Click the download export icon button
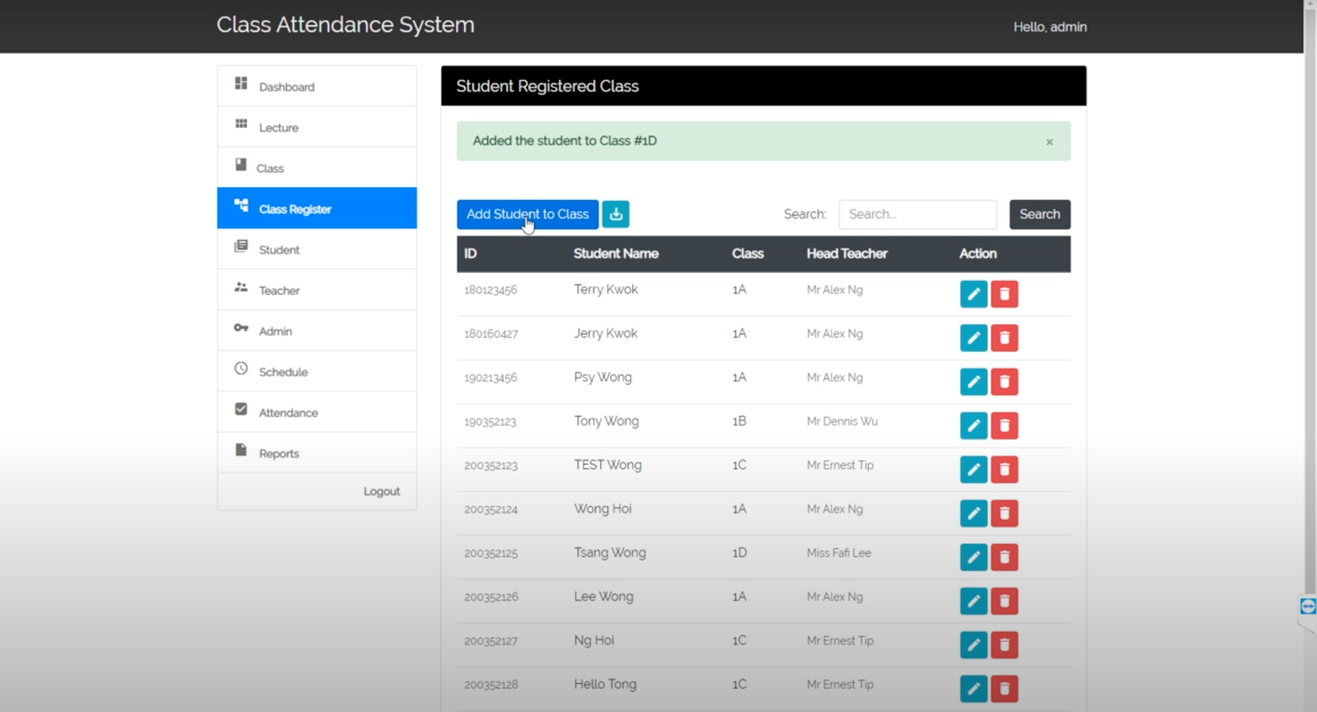Image resolution: width=1317 pixels, height=712 pixels. (x=615, y=214)
